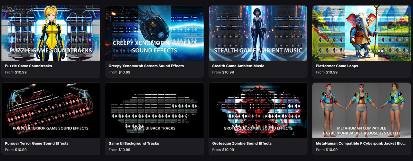The image size is (413, 161).
Task: Click the 'Game UI Background Tracks' title link
Action: (x=134, y=143)
